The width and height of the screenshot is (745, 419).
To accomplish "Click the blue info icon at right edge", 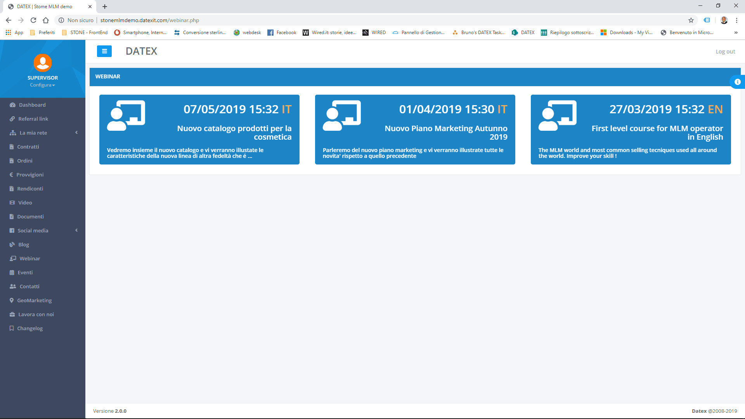I will coord(737,82).
